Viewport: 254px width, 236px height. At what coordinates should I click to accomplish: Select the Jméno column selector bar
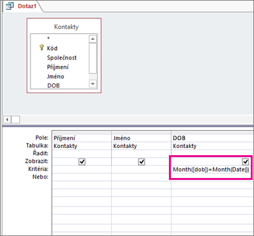click(141, 132)
